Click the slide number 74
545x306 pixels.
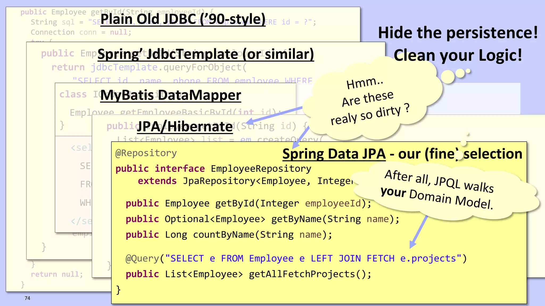pyautogui.click(x=27, y=298)
